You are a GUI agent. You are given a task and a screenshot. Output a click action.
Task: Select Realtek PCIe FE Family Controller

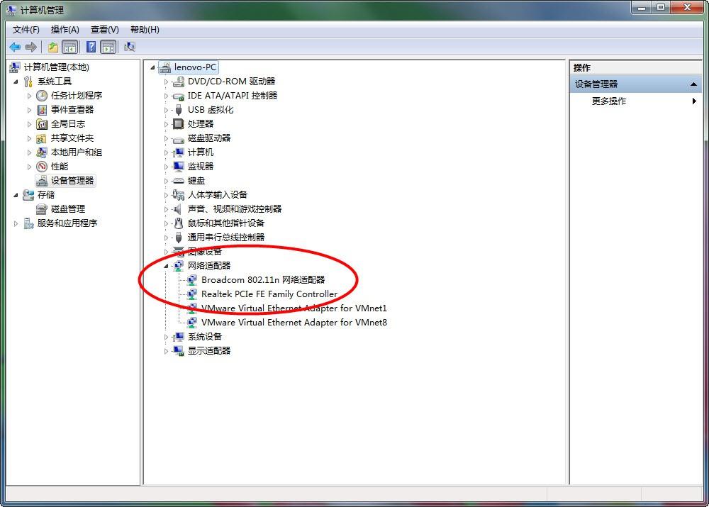click(x=269, y=294)
